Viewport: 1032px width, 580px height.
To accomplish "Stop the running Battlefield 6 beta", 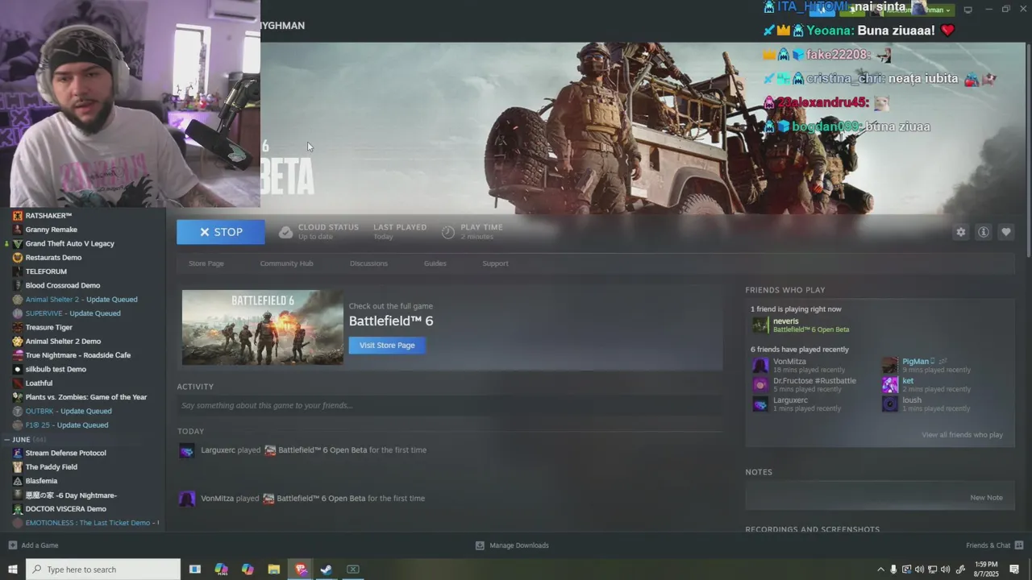I will click(221, 232).
